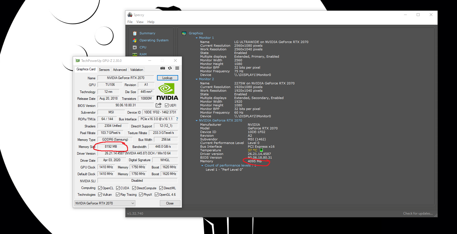The height and width of the screenshot is (234, 457).
Task: Maximize the Speccy window
Action: [x=418, y=15]
